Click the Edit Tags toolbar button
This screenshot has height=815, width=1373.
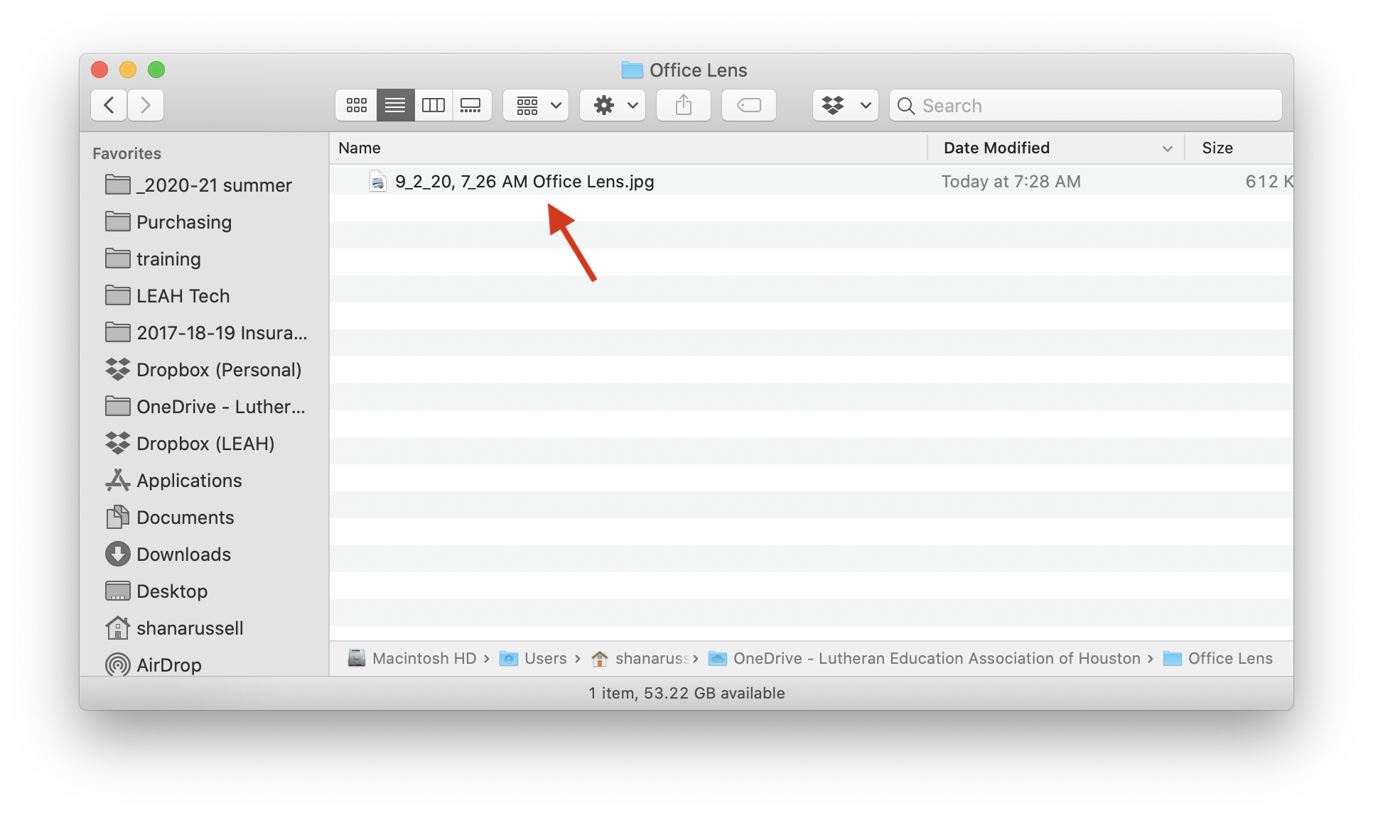click(x=749, y=105)
